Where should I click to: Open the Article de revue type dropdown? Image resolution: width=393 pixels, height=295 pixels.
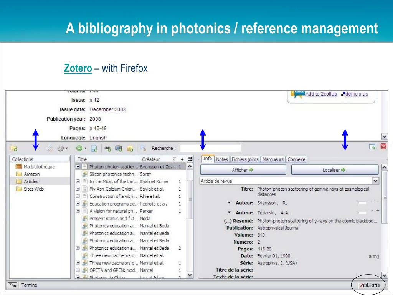click(375, 181)
